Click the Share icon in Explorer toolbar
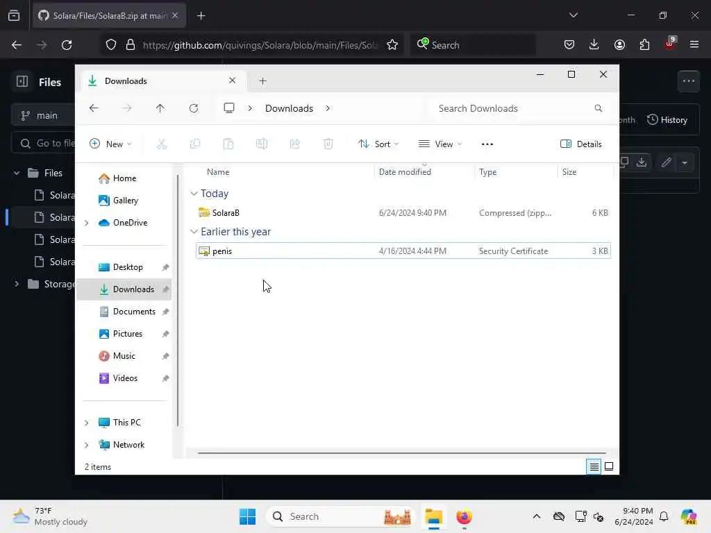711x533 pixels. 294,144
